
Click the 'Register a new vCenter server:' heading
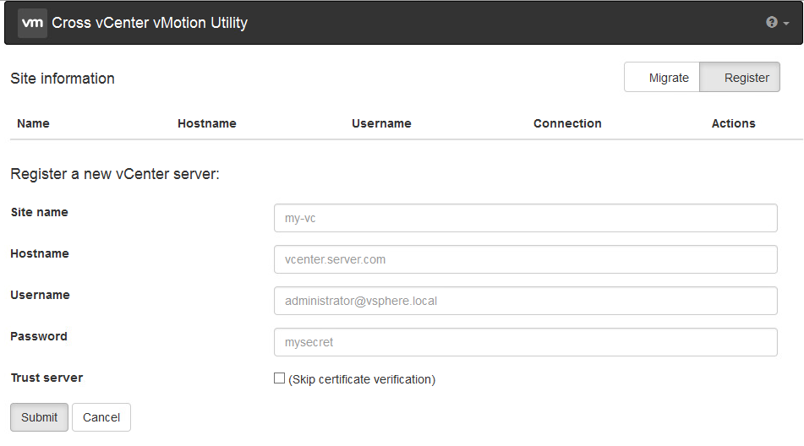point(115,174)
